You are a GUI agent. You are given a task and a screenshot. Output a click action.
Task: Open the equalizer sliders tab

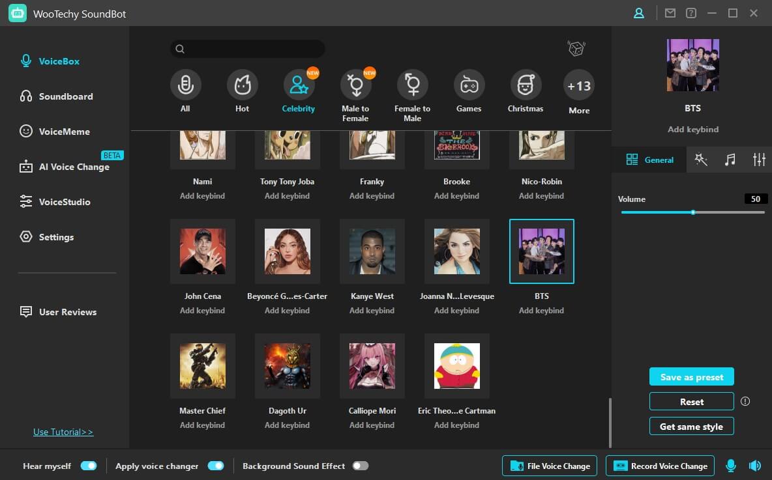(x=758, y=160)
